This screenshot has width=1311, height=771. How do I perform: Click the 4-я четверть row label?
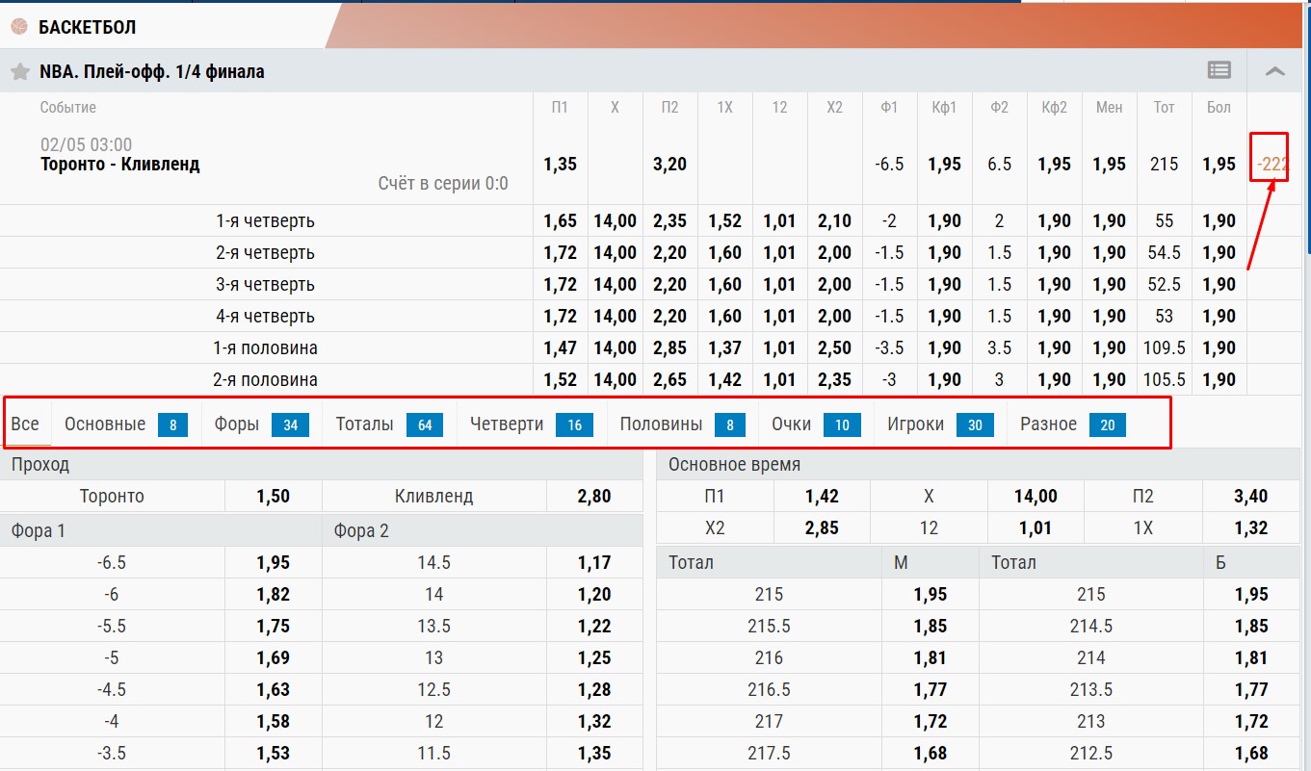(265, 317)
